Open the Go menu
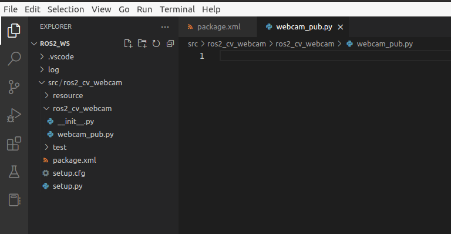 coord(124,9)
